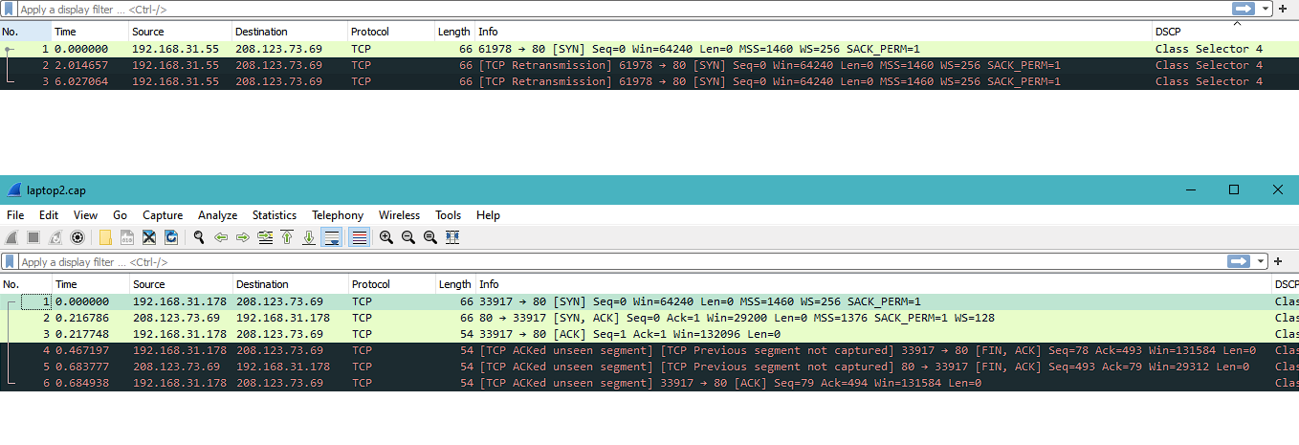Click the Stop capture square icon

click(33, 237)
